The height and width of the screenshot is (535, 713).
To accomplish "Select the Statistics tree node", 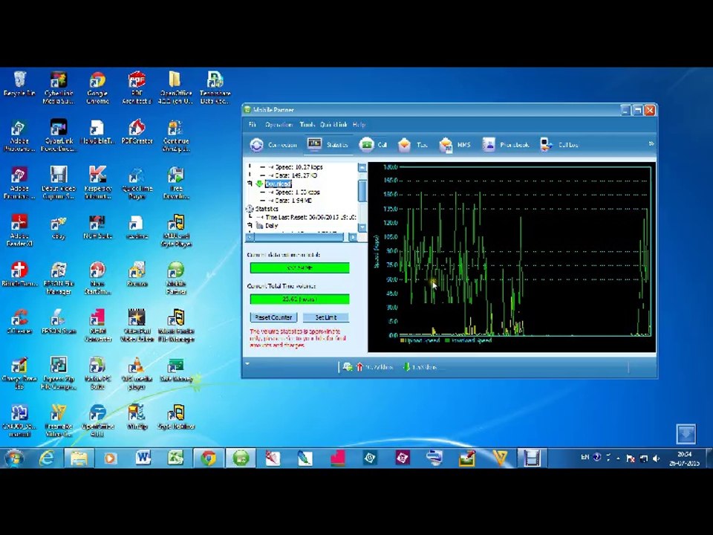I will (267, 209).
